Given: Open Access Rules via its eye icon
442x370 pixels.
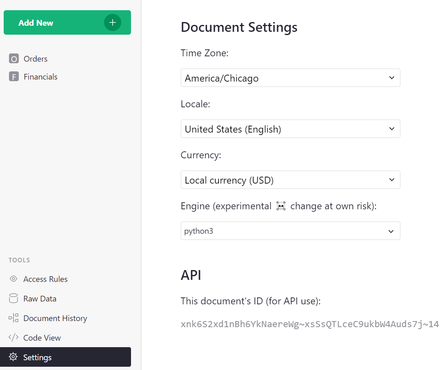Looking at the screenshot, I should point(13,279).
